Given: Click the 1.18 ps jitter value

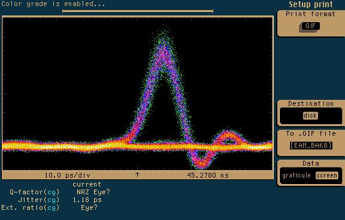Looking at the screenshot, I should pyautogui.click(x=87, y=200).
